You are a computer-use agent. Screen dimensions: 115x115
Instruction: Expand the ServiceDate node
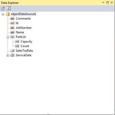tap(8, 55)
